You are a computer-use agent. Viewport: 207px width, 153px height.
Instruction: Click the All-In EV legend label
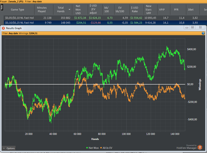[x=107, y=148]
